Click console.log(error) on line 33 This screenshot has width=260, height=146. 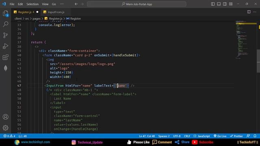56,25
